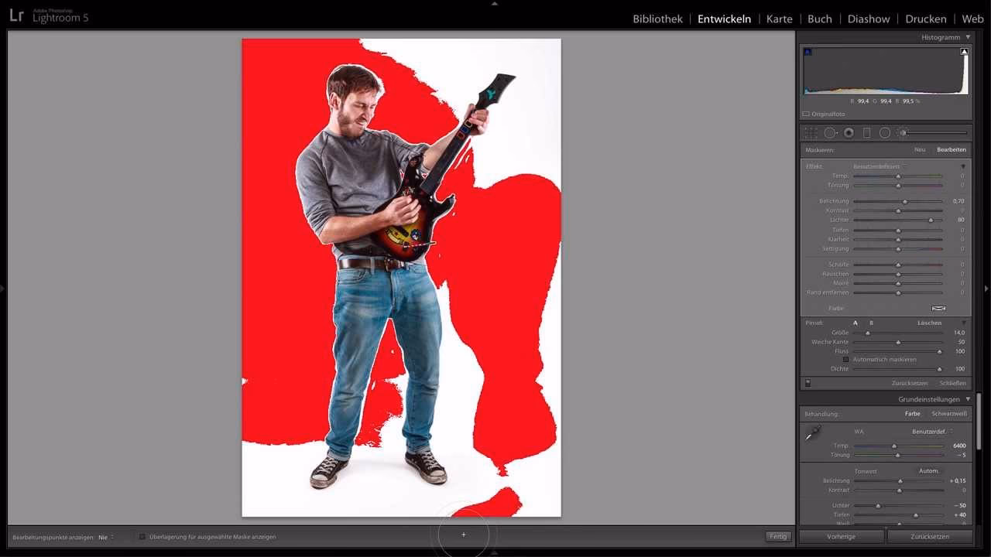Select the Adjustment Brush tool
This screenshot has width=991, height=557.
pos(903,132)
